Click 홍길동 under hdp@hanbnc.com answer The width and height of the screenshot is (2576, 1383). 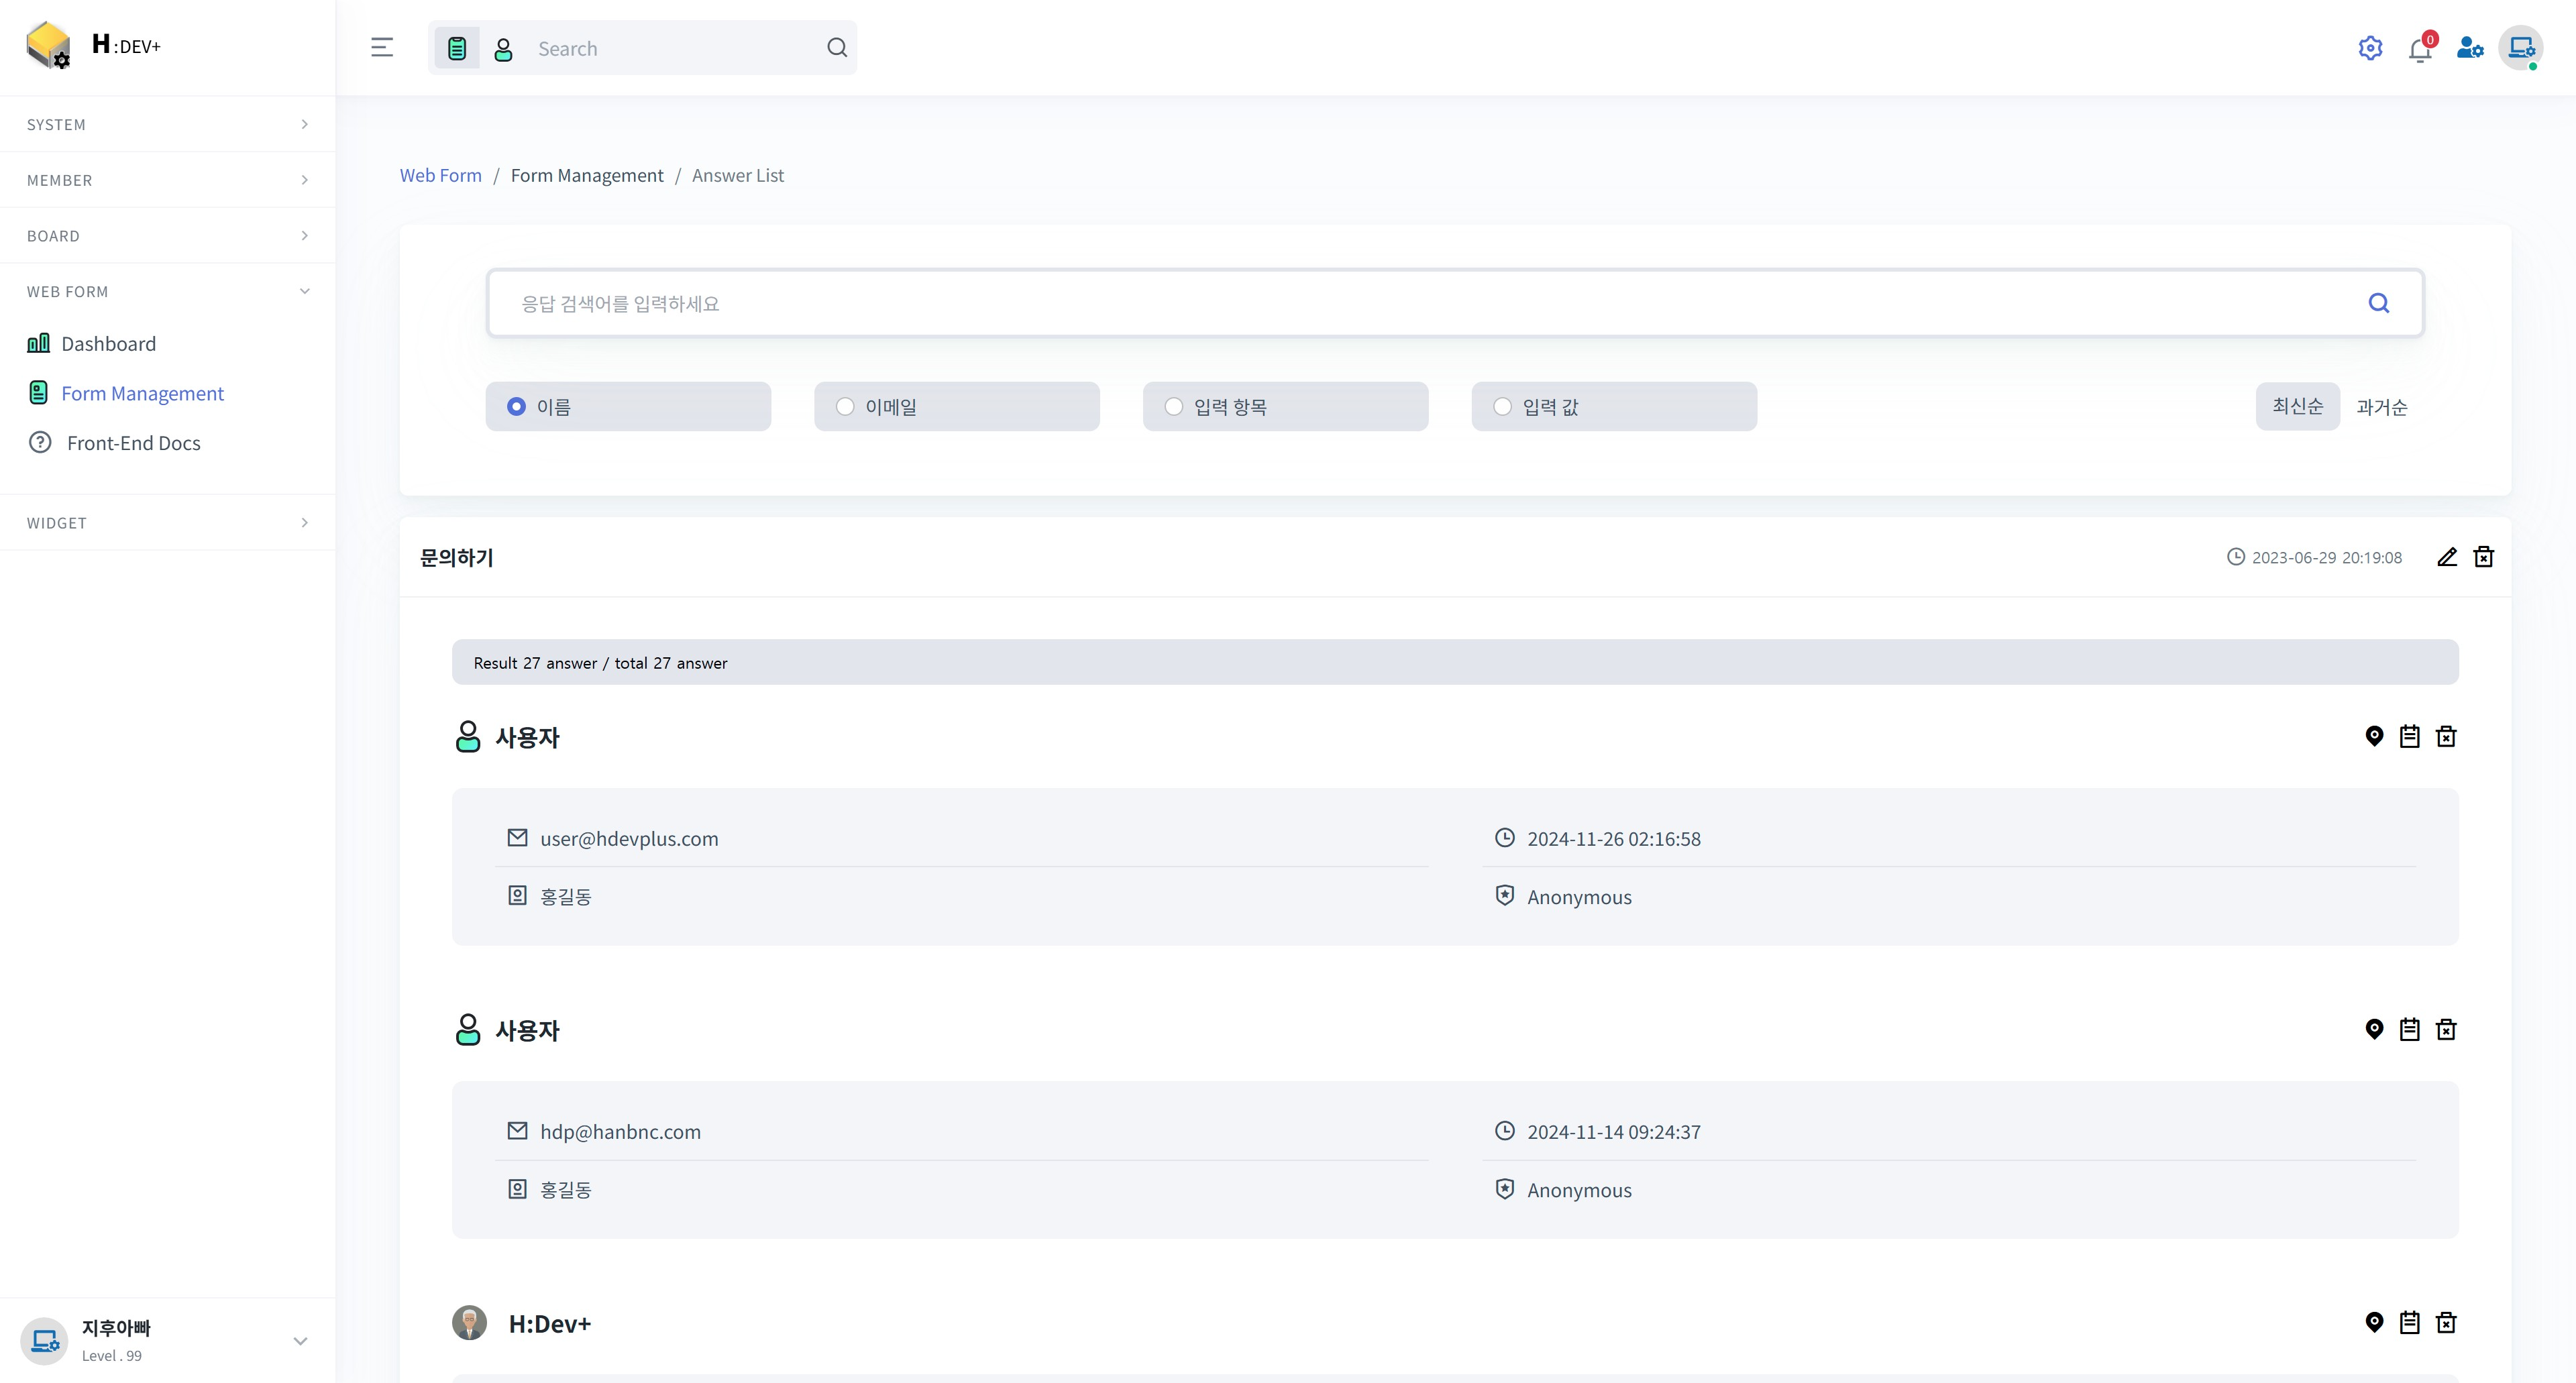tap(566, 1189)
